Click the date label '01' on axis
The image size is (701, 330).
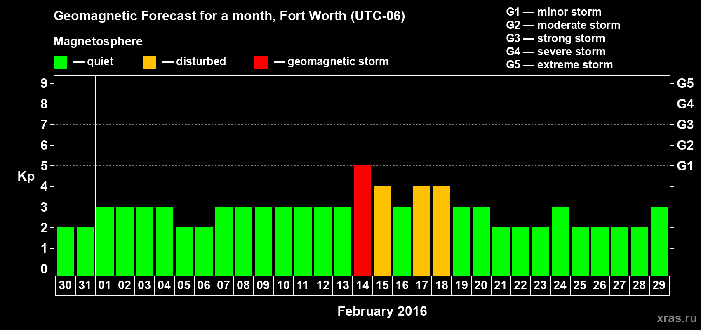pyautogui.click(x=105, y=285)
